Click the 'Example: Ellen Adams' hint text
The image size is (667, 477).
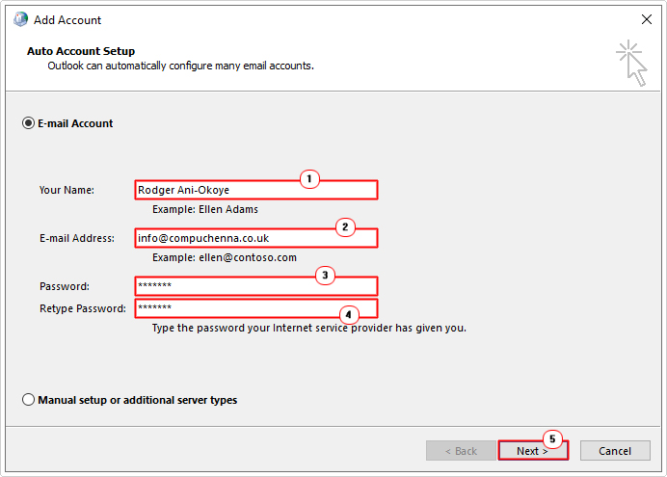[x=205, y=210]
